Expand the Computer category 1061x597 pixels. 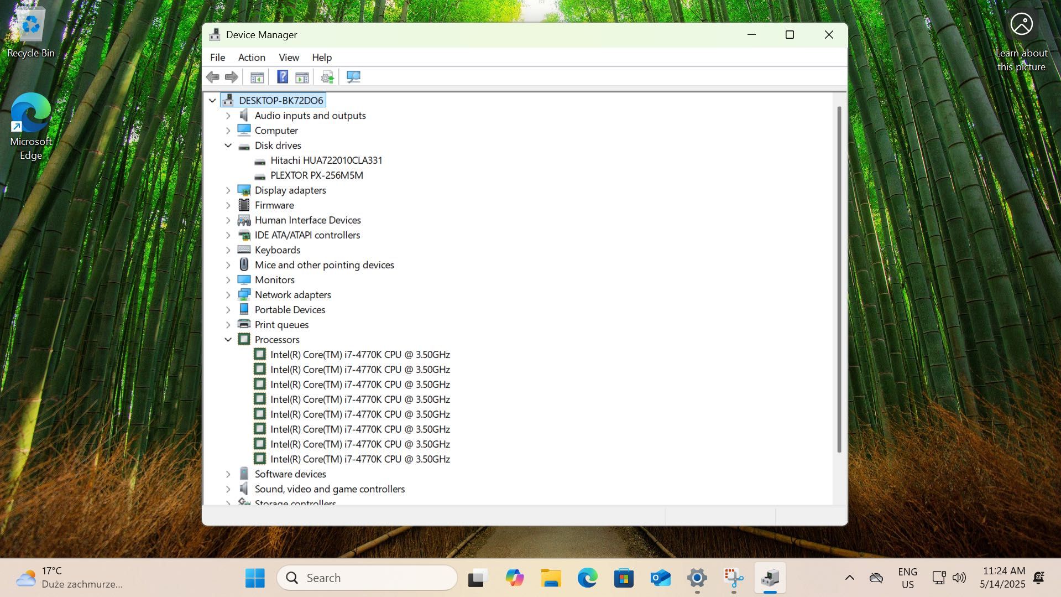pyautogui.click(x=228, y=131)
